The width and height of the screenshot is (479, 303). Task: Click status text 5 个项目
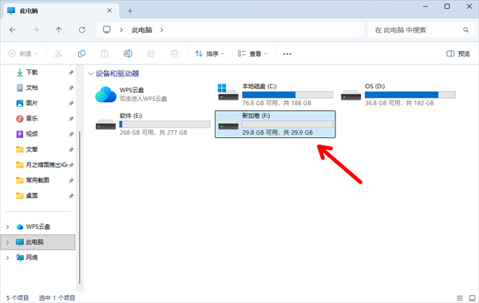pyautogui.click(x=18, y=297)
